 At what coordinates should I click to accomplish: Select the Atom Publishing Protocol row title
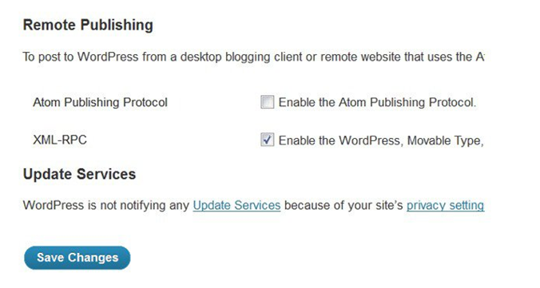100,102
